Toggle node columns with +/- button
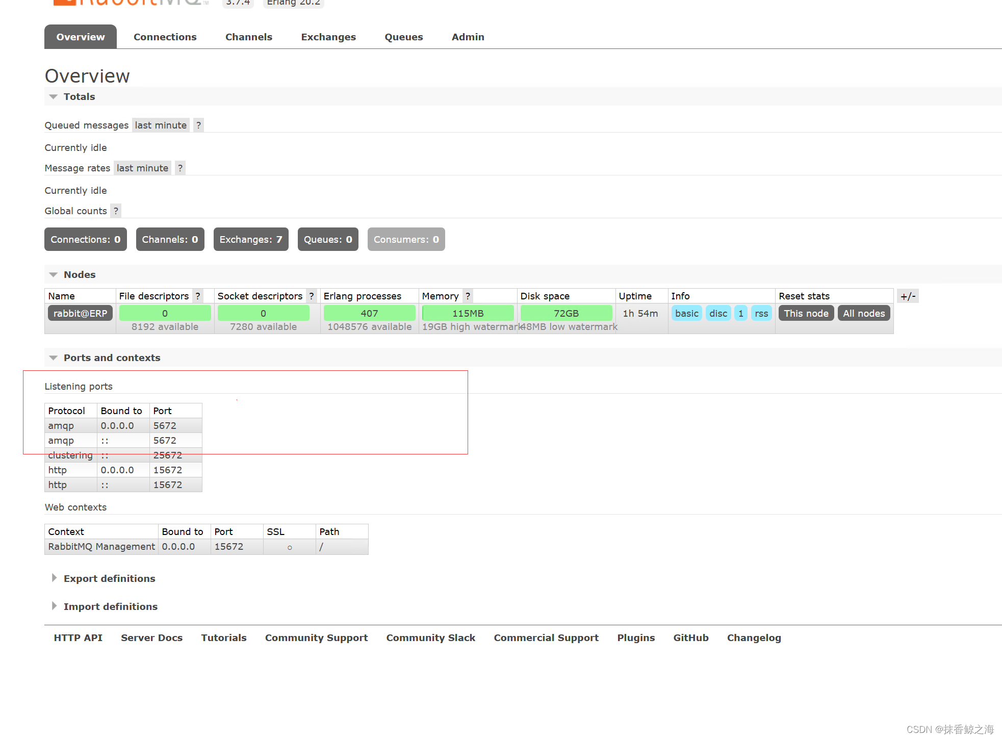The image size is (1002, 739). (x=908, y=296)
